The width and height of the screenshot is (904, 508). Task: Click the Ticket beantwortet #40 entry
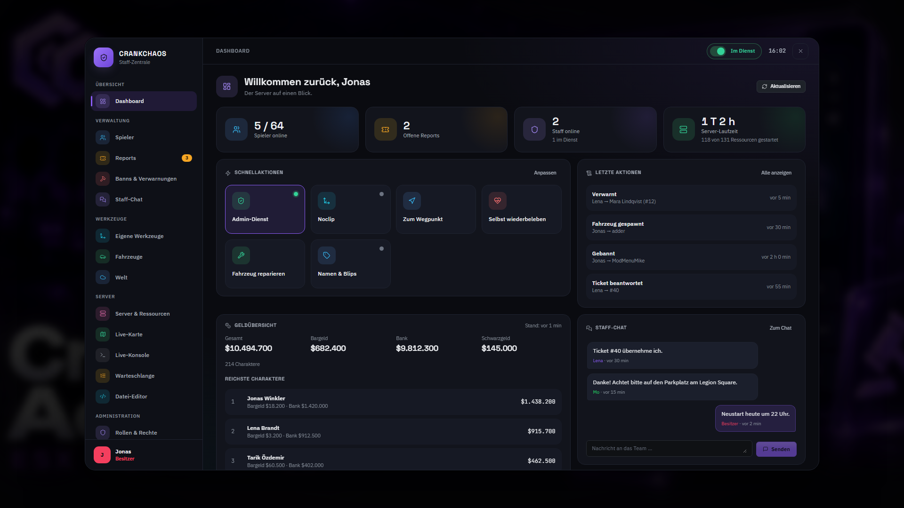[x=691, y=286]
